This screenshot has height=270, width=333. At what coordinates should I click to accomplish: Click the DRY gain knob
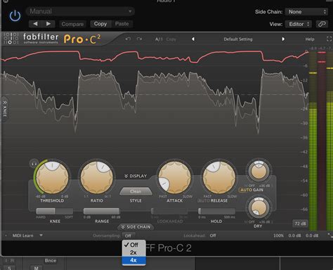pos(259,207)
